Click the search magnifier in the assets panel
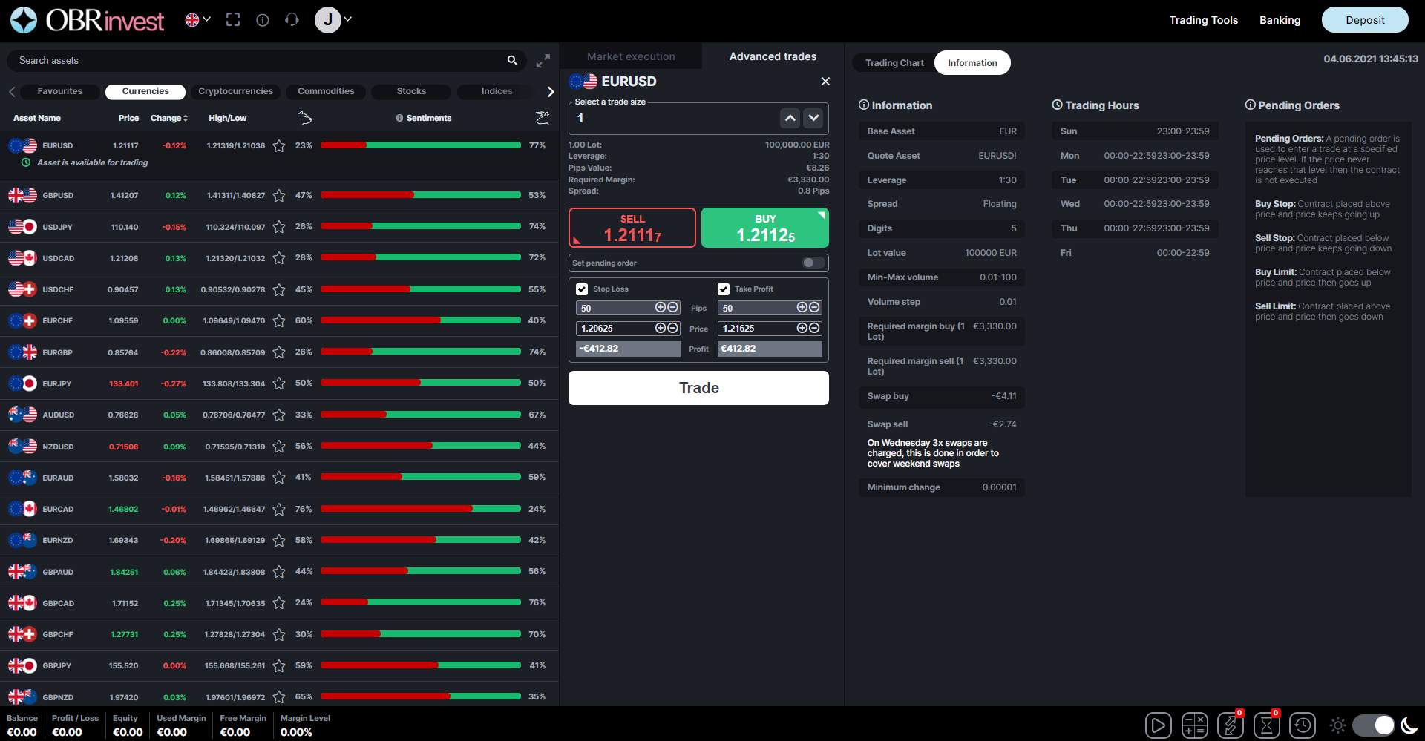 (512, 60)
